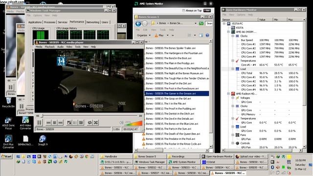Select Bones S05E10 The Goop on the Girl file
Screen dimensions: 313x176
coord(168,99)
